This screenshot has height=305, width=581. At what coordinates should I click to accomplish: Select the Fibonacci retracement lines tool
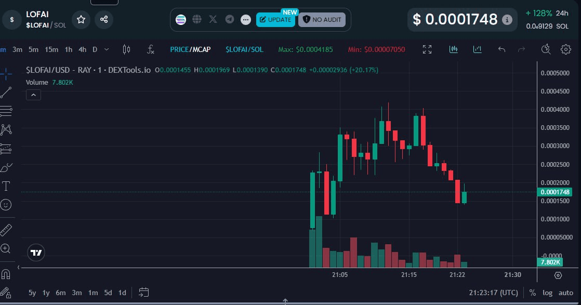tap(6, 111)
